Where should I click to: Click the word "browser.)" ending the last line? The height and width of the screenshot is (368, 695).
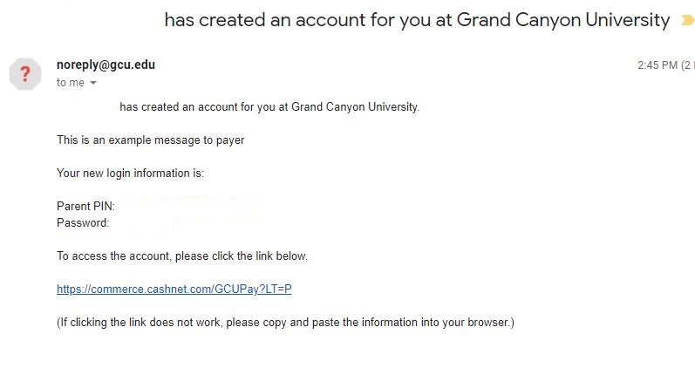click(x=491, y=323)
